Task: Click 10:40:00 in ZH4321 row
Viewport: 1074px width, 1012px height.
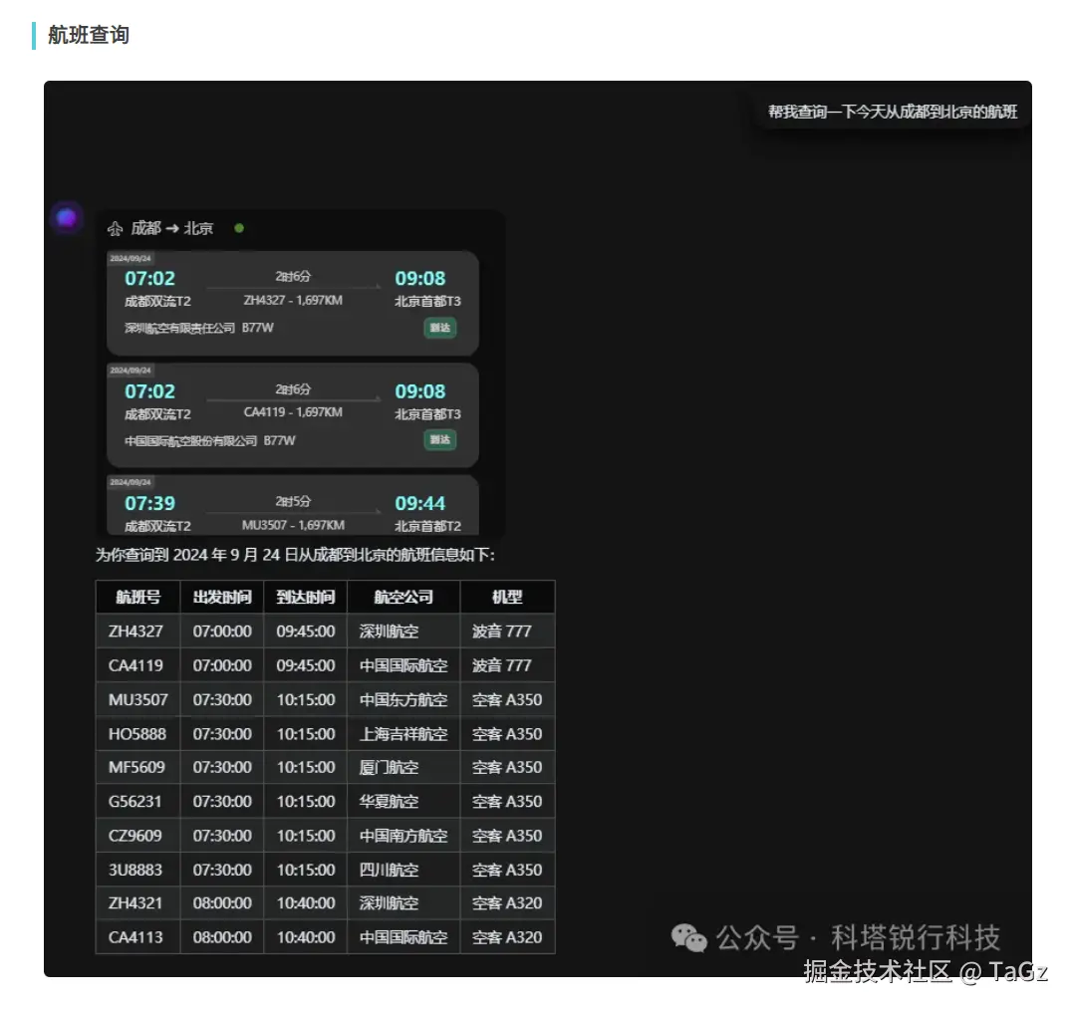Action: point(306,903)
